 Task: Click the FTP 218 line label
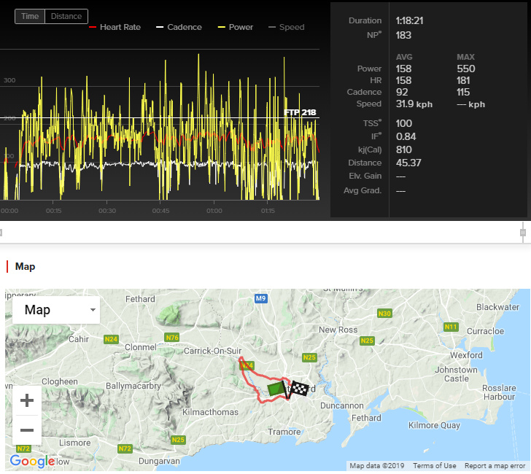300,112
